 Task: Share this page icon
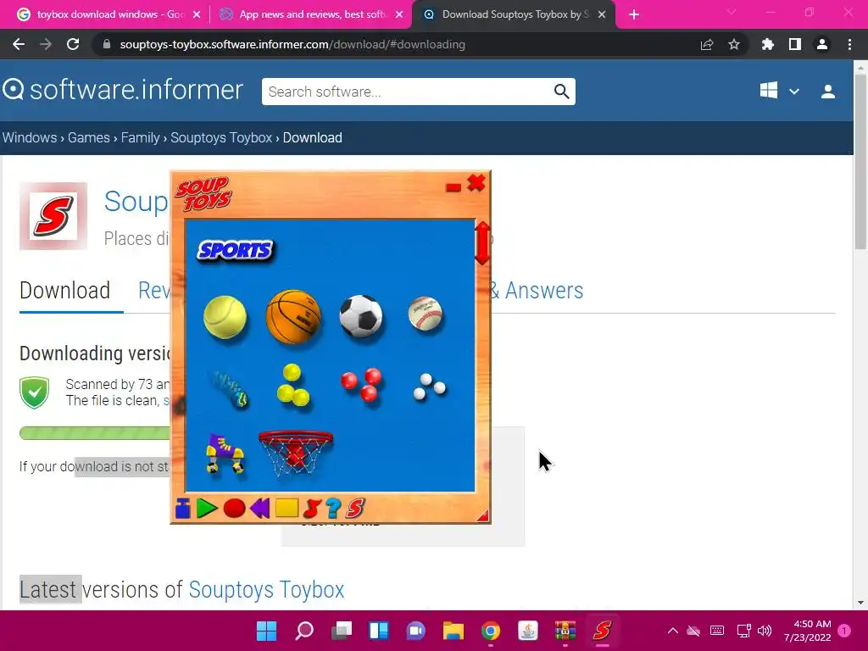[x=707, y=44]
